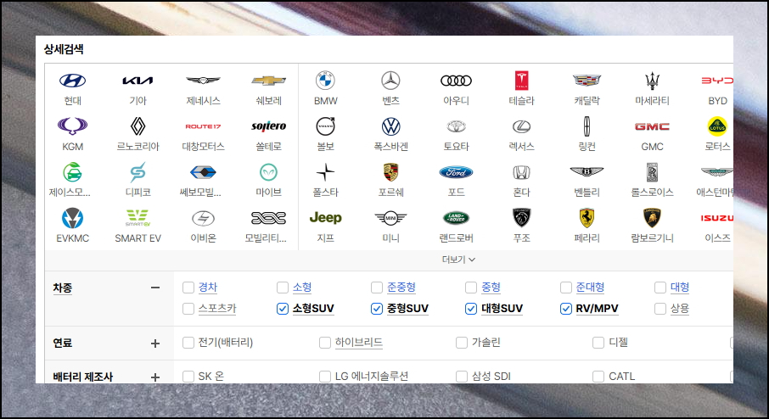The height and width of the screenshot is (419, 769).
Task: Select the Peugeot (푸조) lion logo
Action: [x=521, y=218]
